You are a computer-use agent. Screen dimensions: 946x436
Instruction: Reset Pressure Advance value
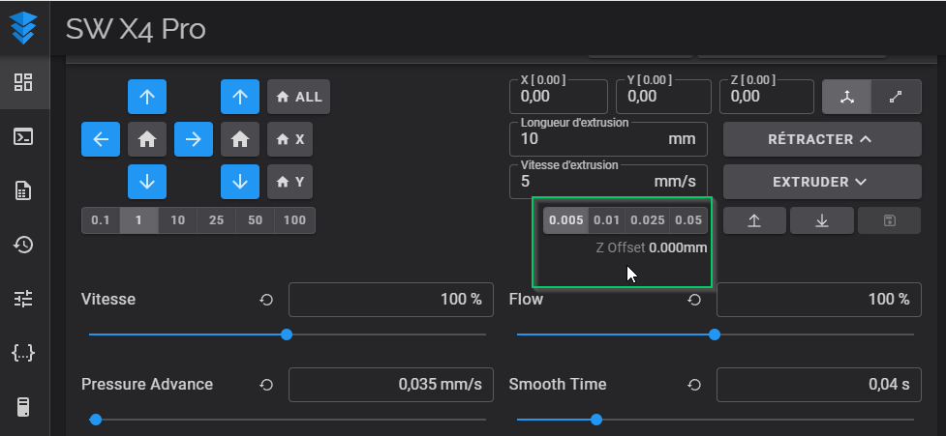(x=266, y=384)
